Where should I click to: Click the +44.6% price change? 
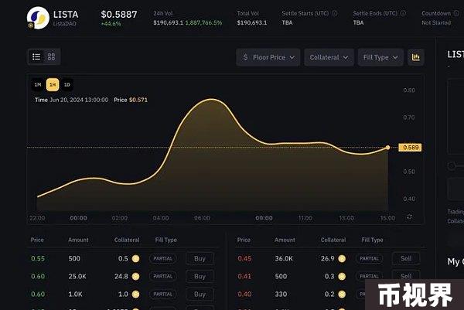click(111, 24)
